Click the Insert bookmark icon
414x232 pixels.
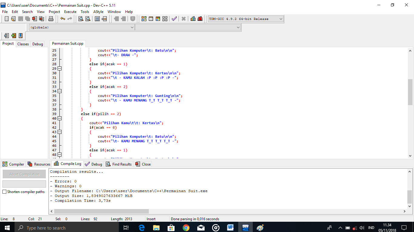[13, 36]
